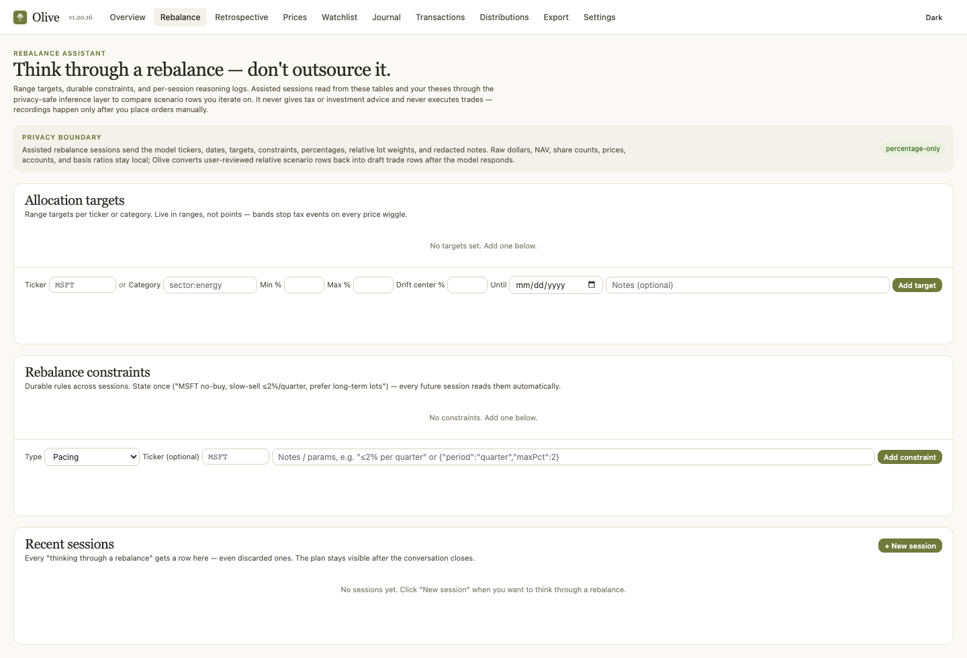
Task: Click the Until date field
Action: tap(556, 285)
